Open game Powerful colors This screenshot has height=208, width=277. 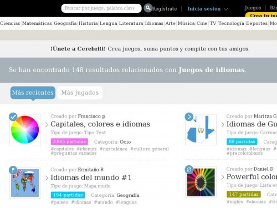[252, 177]
